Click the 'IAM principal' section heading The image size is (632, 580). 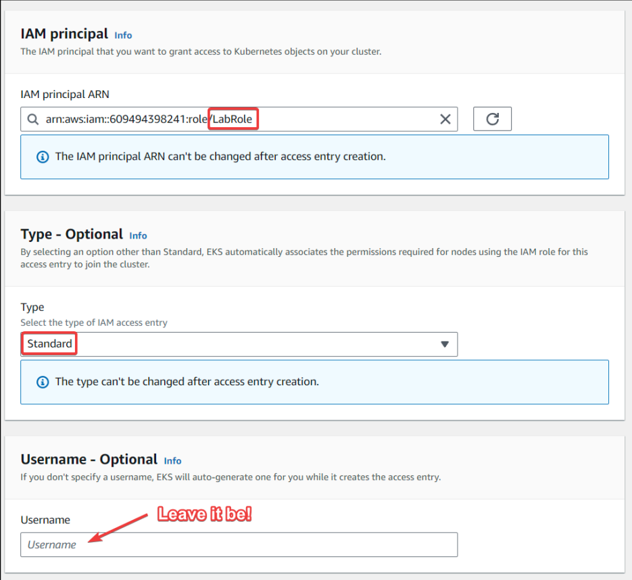click(64, 34)
